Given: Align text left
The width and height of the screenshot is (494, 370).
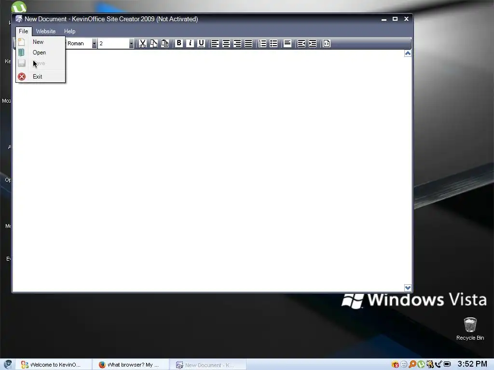Looking at the screenshot, I should [x=215, y=43].
